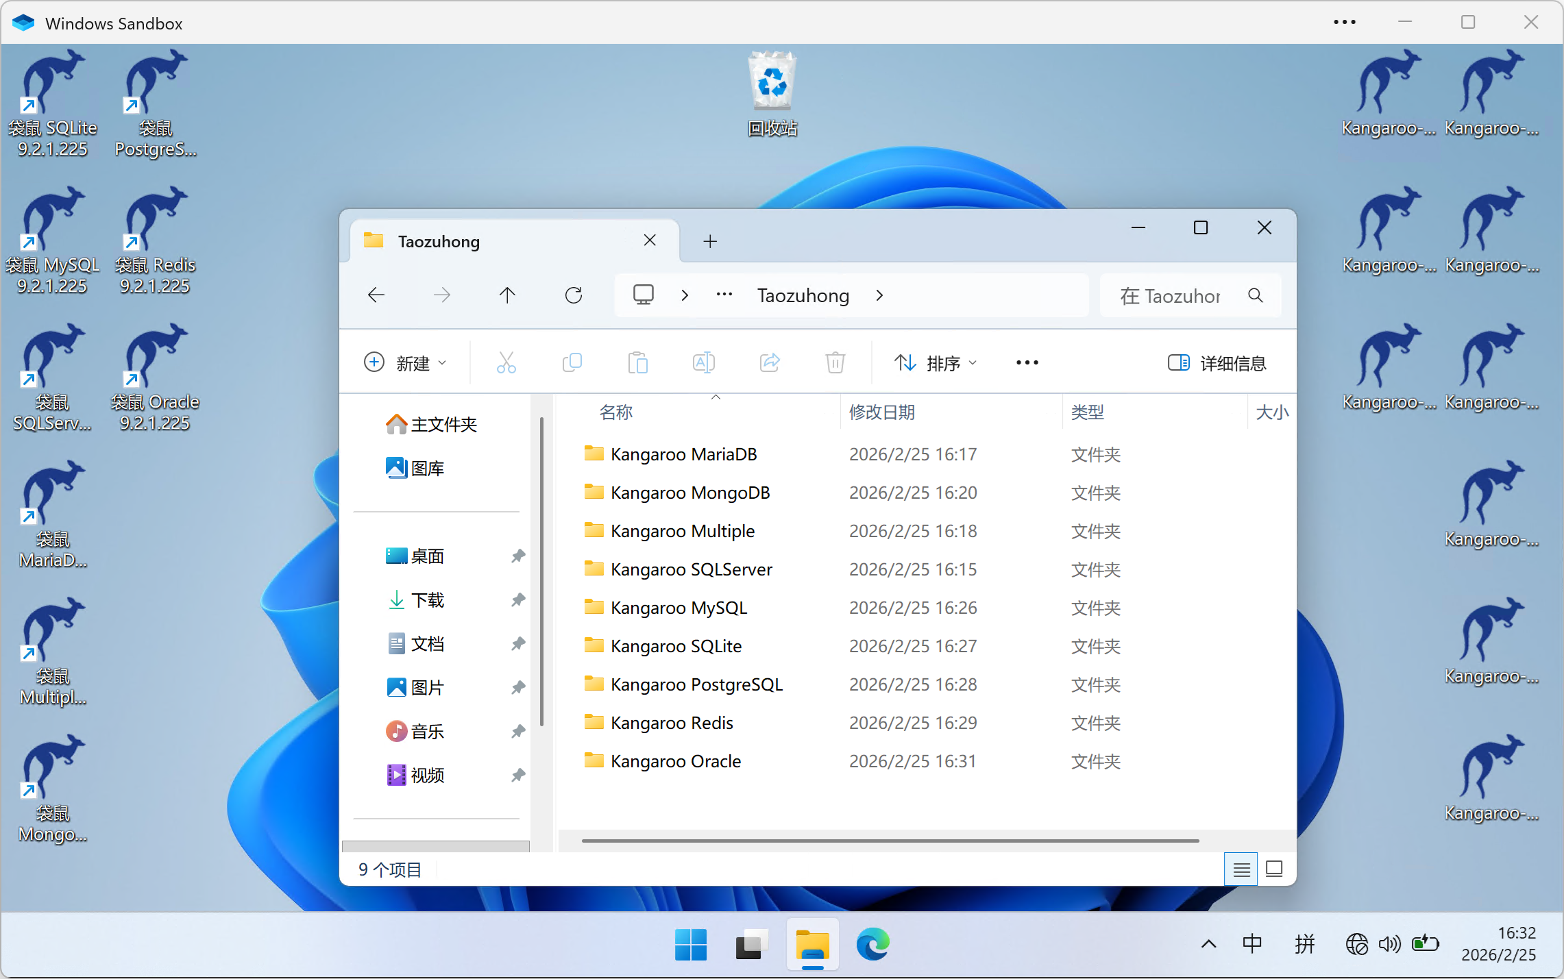Click the Back arrow in File Explorer

click(376, 295)
